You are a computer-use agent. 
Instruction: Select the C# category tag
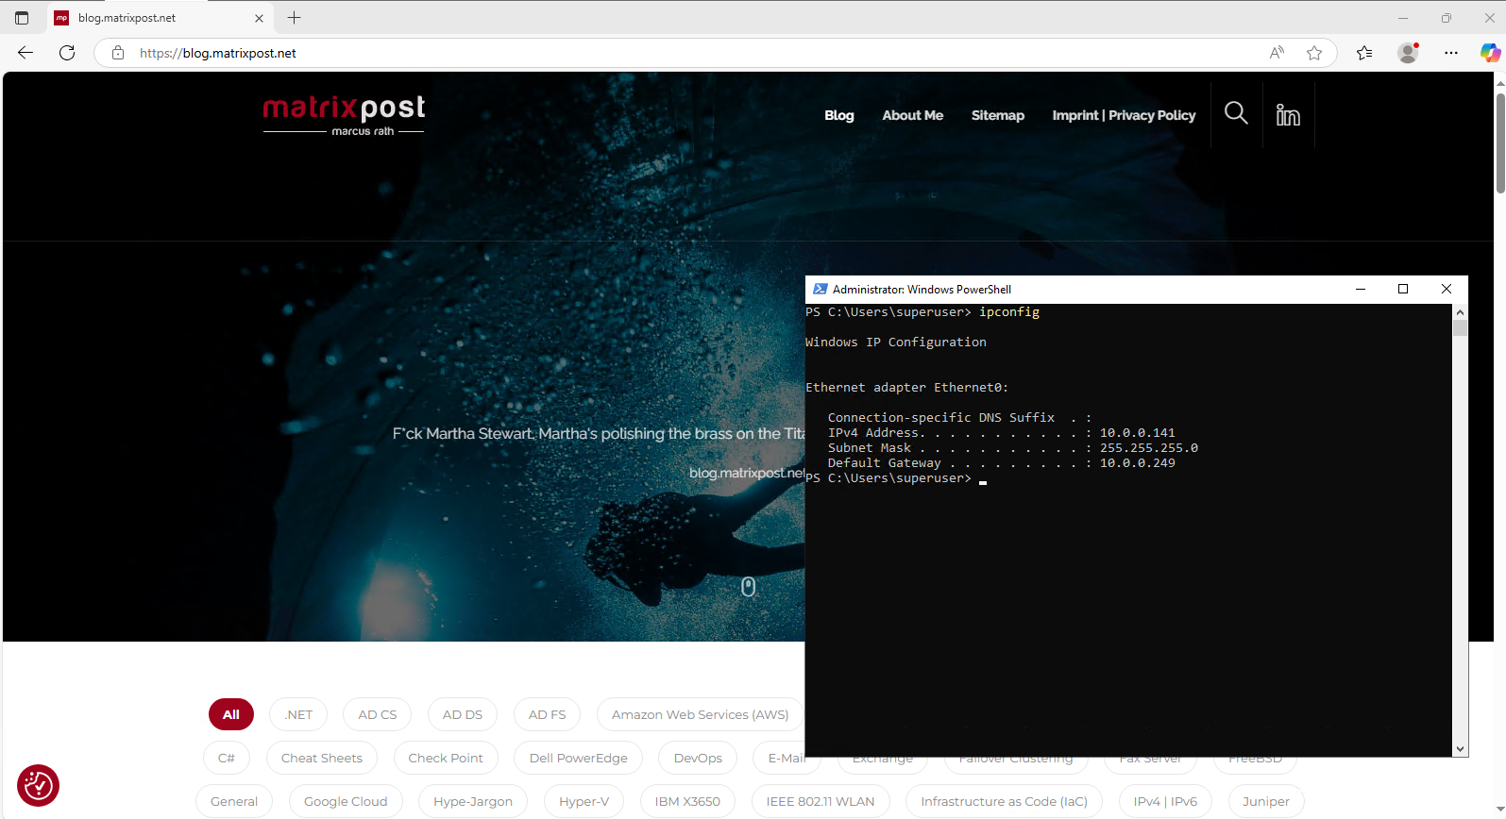227,758
